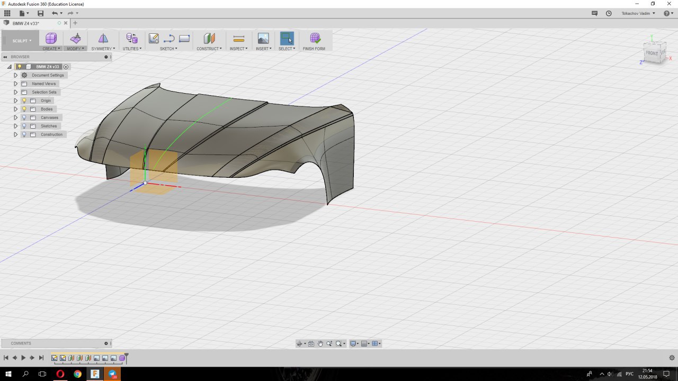Open the notifications chat icon

pos(595,13)
